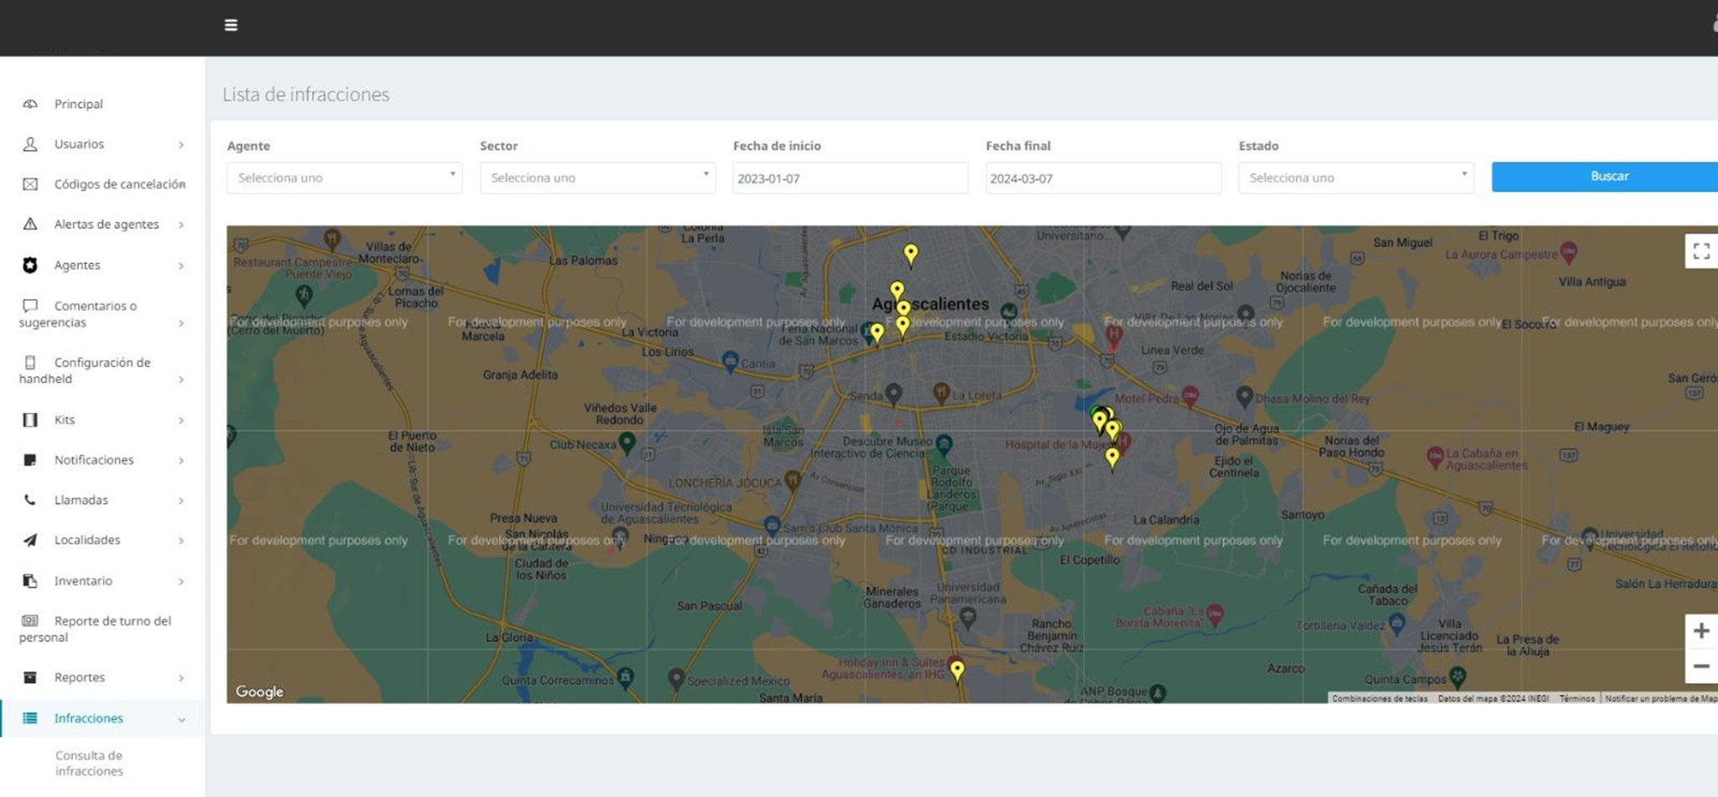Click the Hospital de la Mujer map label
Viewport: 1718px width, 797px height.
coord(1061,445)
